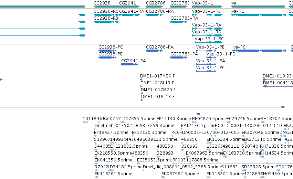The image size is (293, 179).
Task: Select feature labeled 520740
Action: (250, 146)
